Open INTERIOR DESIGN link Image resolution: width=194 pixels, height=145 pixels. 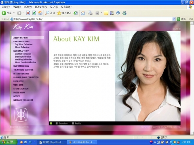point(21,74)
